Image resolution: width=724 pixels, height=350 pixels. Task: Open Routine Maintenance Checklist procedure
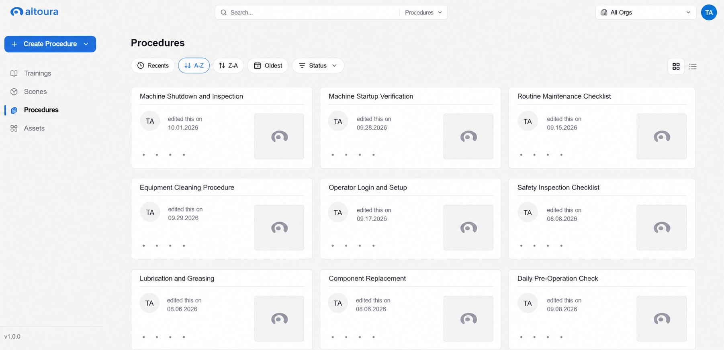564,96
